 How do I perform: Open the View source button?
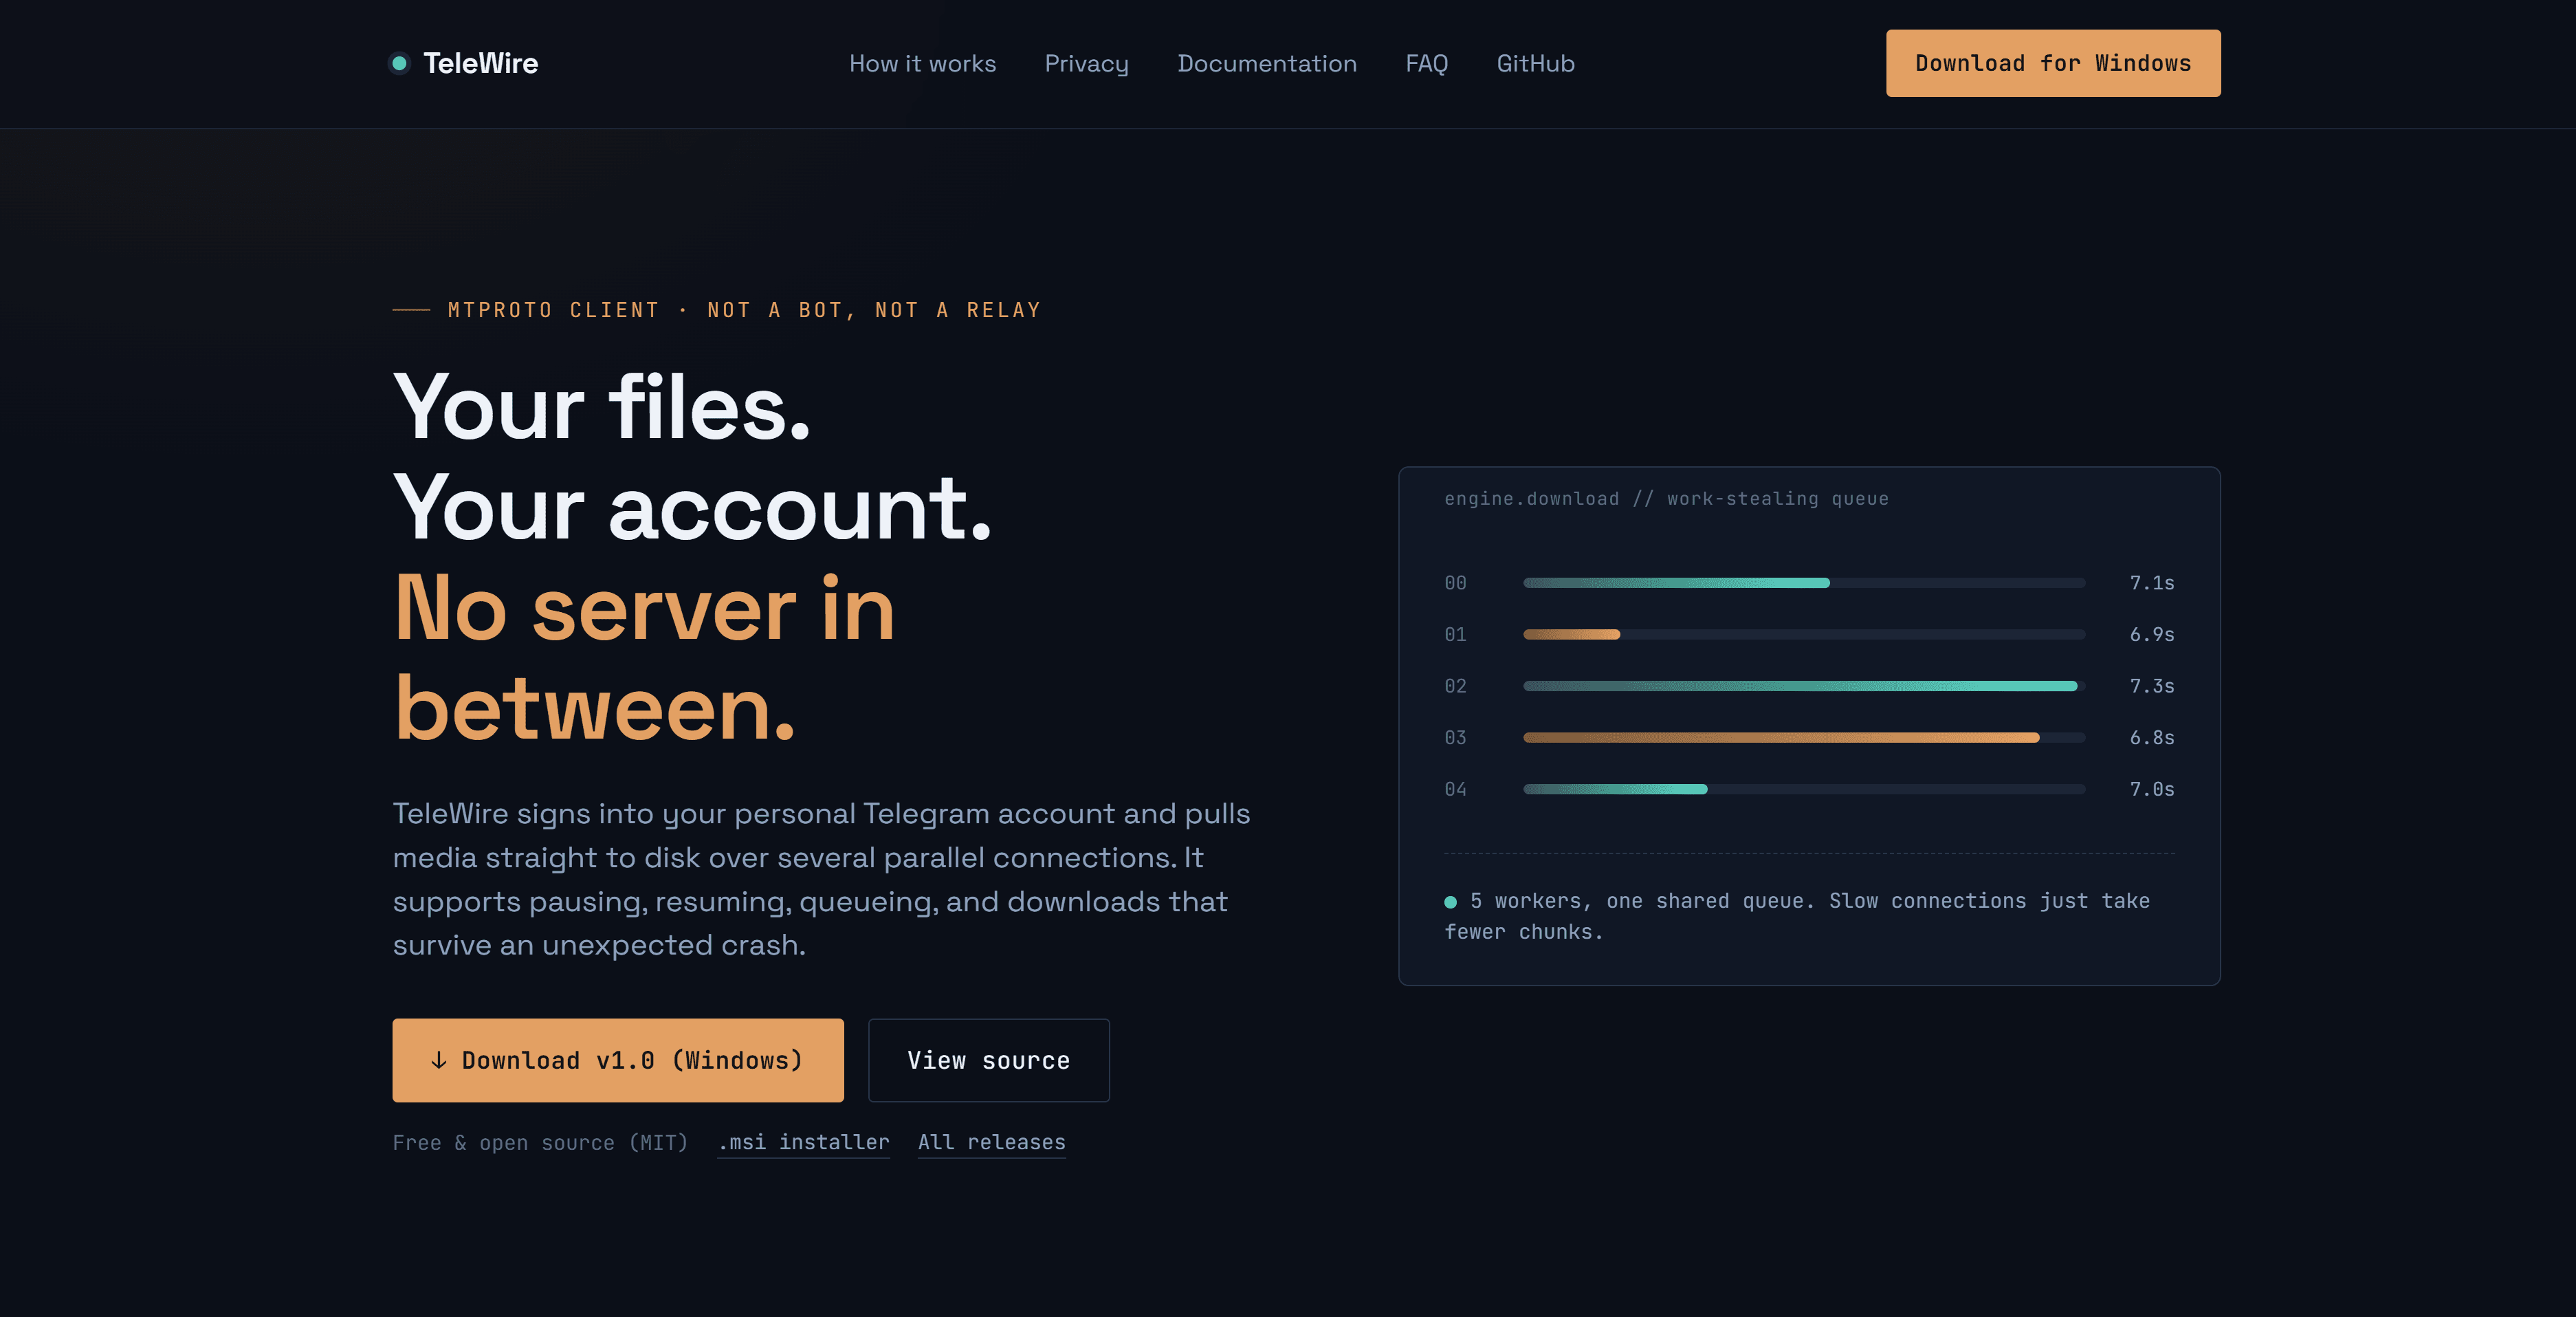coord(989,1060)
